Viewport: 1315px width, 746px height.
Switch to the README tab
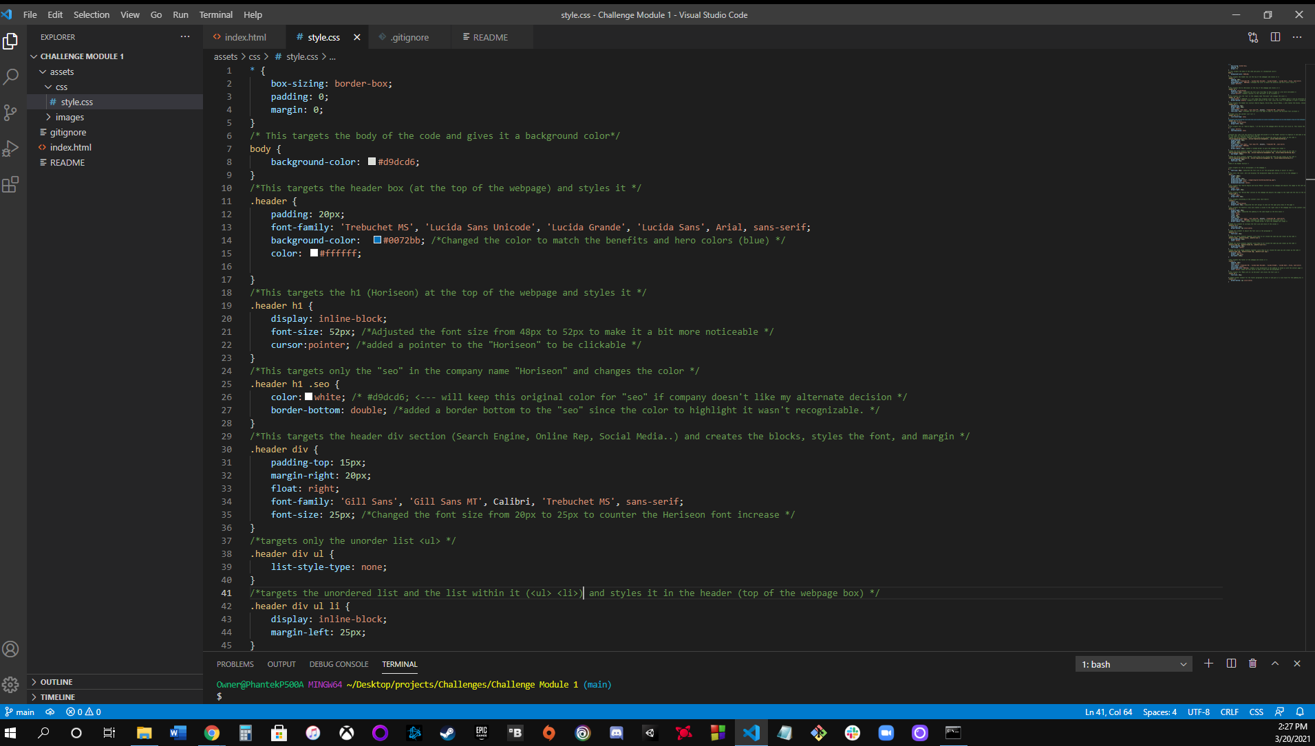tap(491, 37)
